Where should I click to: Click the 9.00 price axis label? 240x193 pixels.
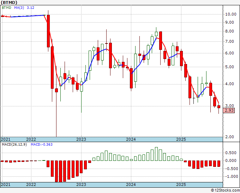click(x=229, y=22)
